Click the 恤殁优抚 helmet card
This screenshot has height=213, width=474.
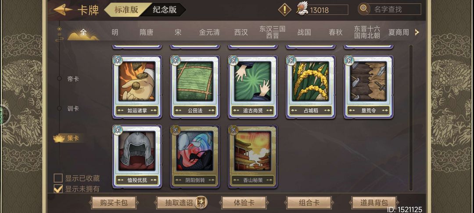(137, 156)
